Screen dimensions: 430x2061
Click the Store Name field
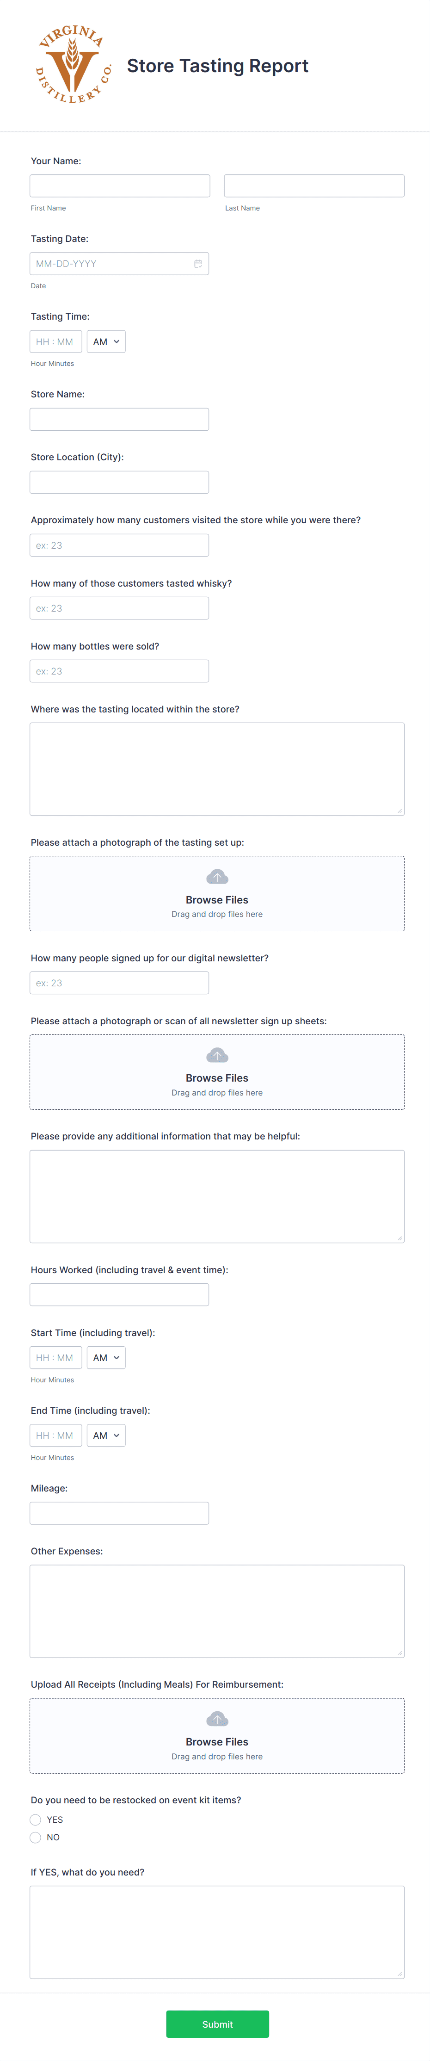click(119, 418)
